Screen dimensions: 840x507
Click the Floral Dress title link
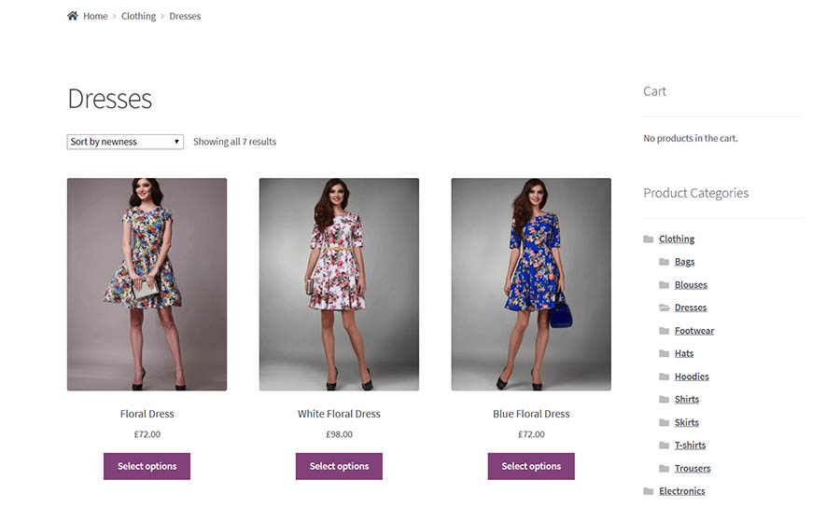[147, 414]
